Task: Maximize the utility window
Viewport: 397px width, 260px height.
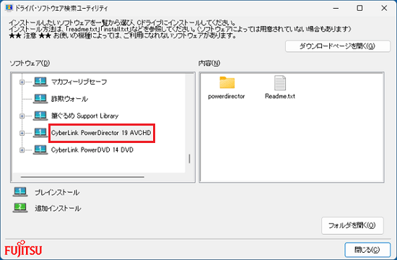Action: point(359,8)
